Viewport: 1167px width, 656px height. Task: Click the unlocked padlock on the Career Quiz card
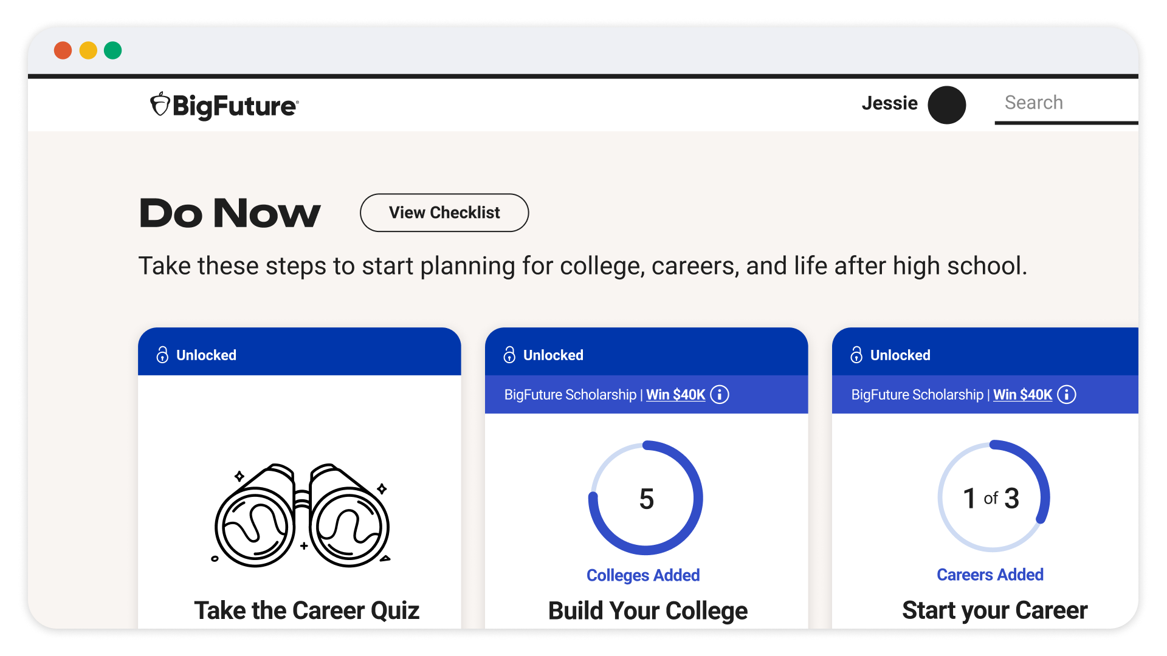tap(162, 355)
